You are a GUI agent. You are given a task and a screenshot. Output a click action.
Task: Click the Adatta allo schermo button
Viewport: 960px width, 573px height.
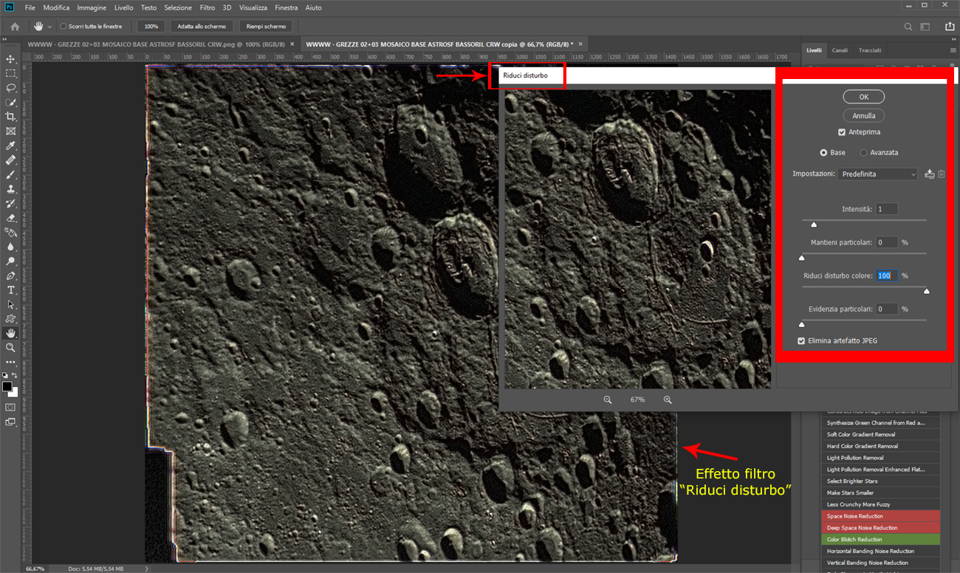pos(202,27)
